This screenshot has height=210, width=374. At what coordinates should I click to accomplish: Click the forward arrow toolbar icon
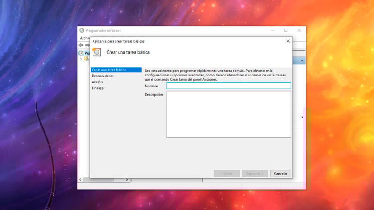pyautogui.click(x=87, y=45)
